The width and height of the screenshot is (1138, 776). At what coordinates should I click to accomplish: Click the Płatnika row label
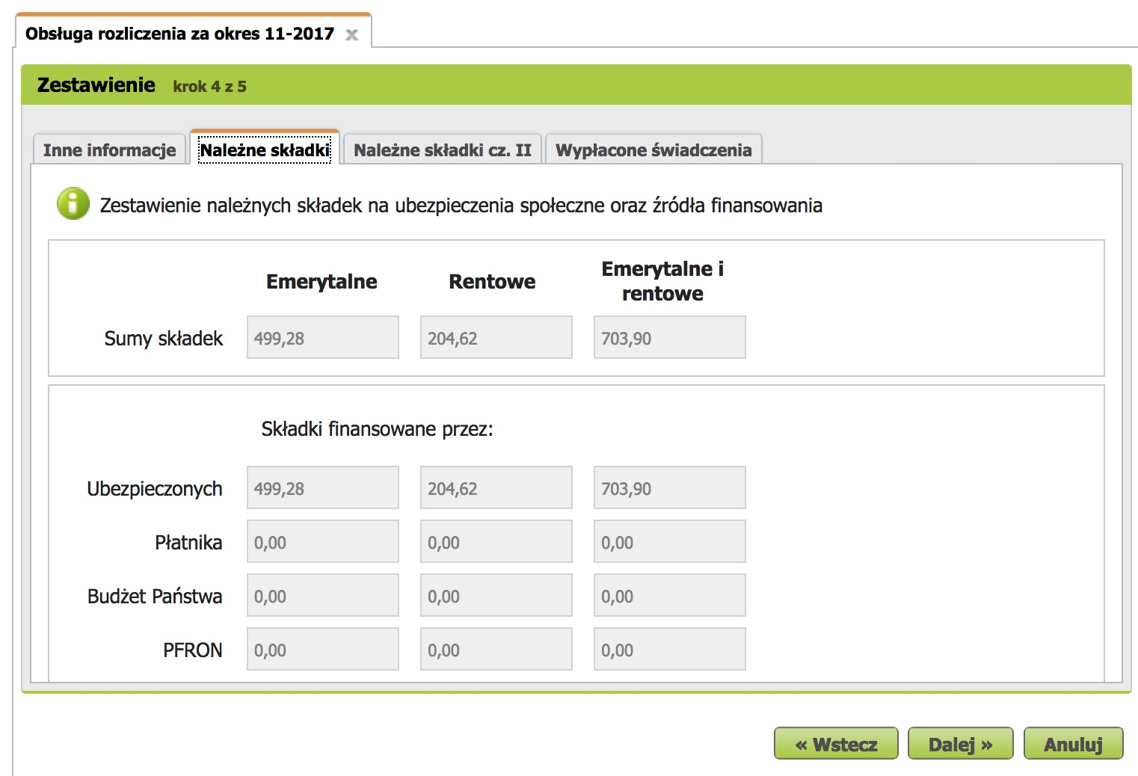(188, 543)
